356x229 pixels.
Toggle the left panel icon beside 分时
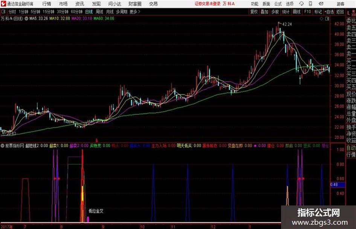[3, 12]
